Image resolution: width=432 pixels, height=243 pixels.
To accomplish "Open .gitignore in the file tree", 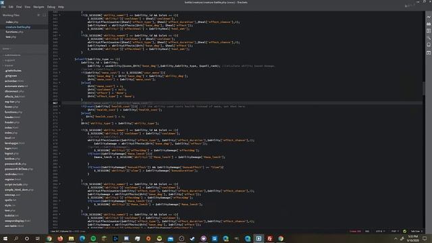I will [x=11, y=76].
